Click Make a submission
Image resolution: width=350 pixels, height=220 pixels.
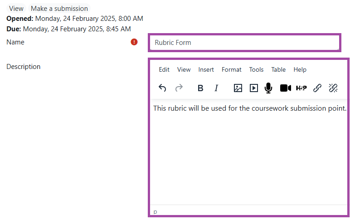click(x=59, y=9)
